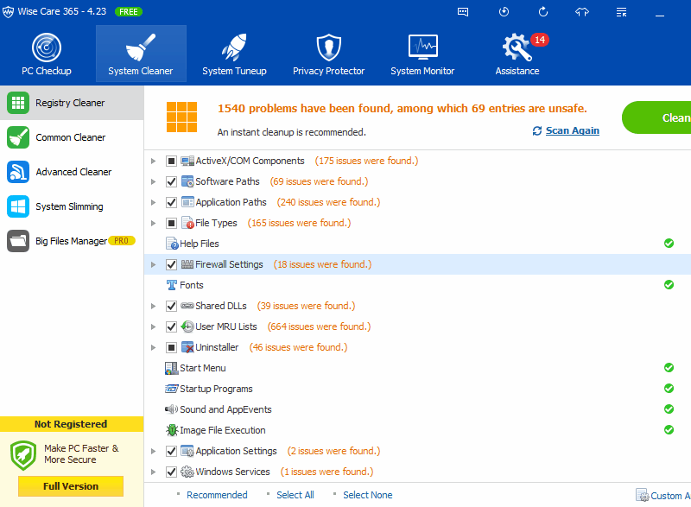Uncheck the Software Paths checkbox
Screen dimensions: 691x507
click(x=171, y=181)
